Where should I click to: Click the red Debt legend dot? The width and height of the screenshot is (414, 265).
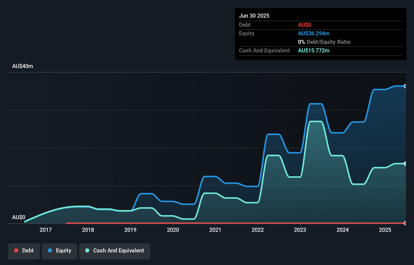pyautogui.click(x=16, y=250)
